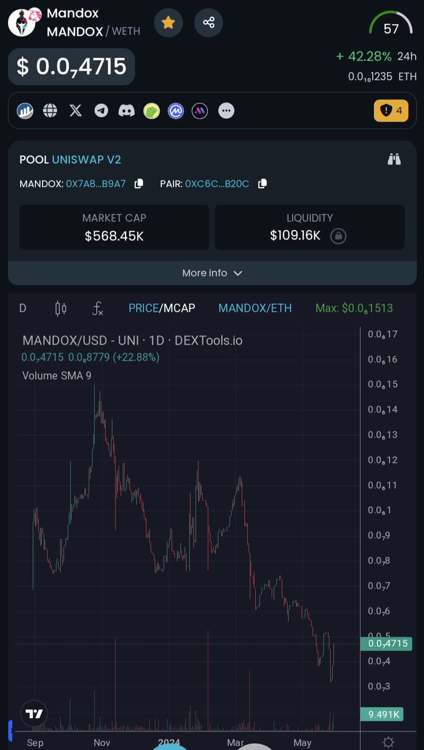Click the LIQUIDITY $109.16K value
The image size is (424, 750).
(x=295, y=236)
